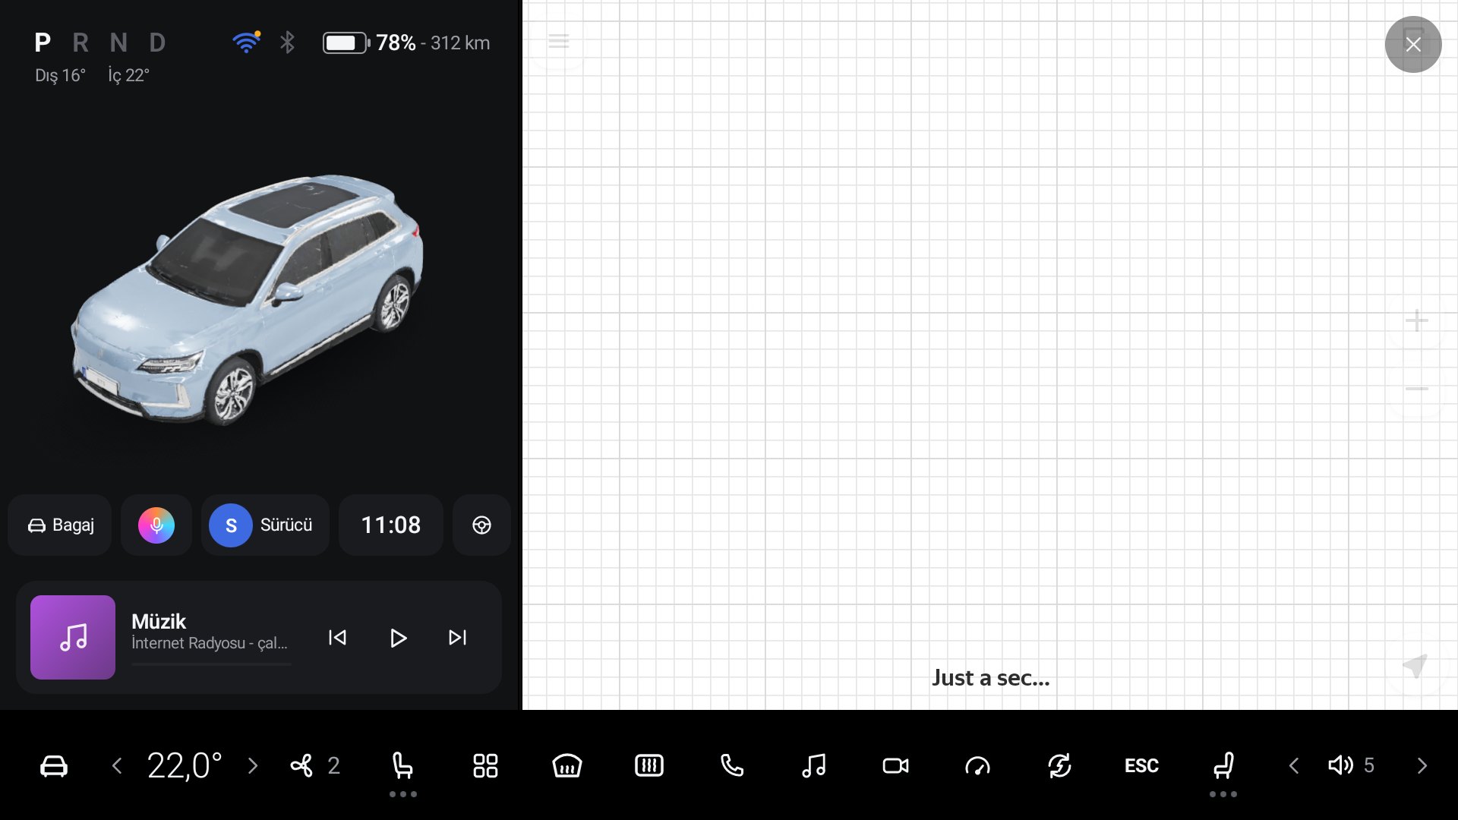Viewport: 1458px width, 820px height.
Task: Select the D drive gear
Action: [157, 43]
